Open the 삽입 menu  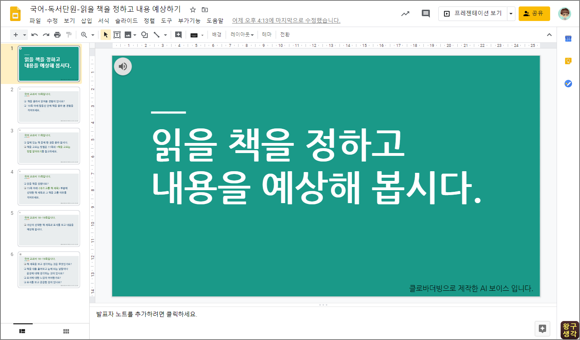pos(86,21)
